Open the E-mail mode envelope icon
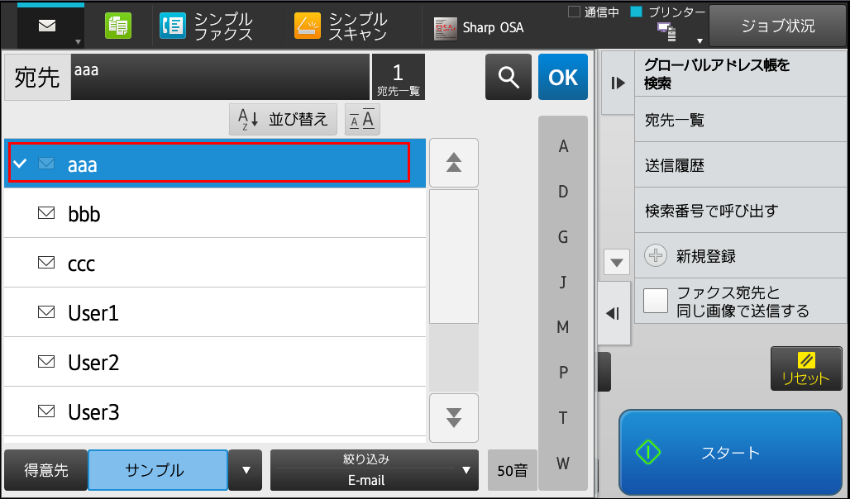850x499 pixels. (48, 26)
